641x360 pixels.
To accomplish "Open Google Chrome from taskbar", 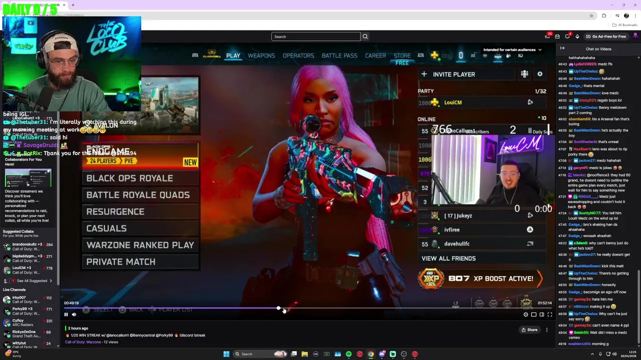I will pos(371,354).
